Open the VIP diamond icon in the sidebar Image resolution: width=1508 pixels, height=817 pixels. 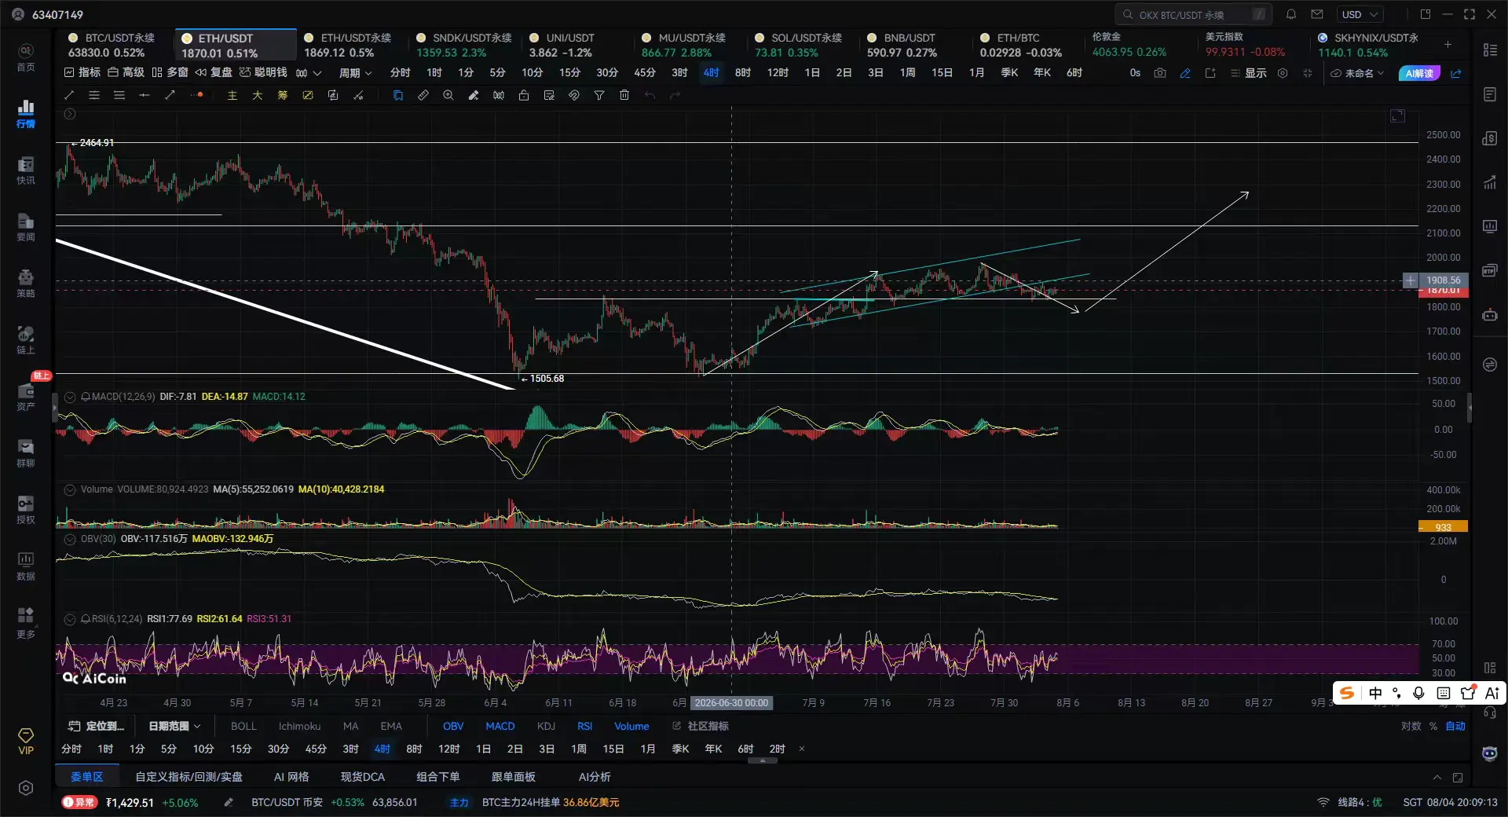[26, 740]
